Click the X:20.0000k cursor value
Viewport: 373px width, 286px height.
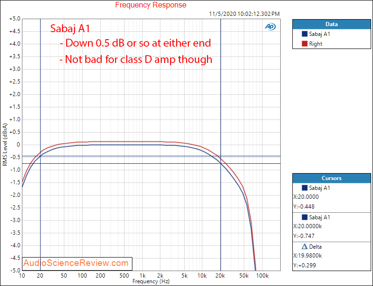click(x=308, y=226)
